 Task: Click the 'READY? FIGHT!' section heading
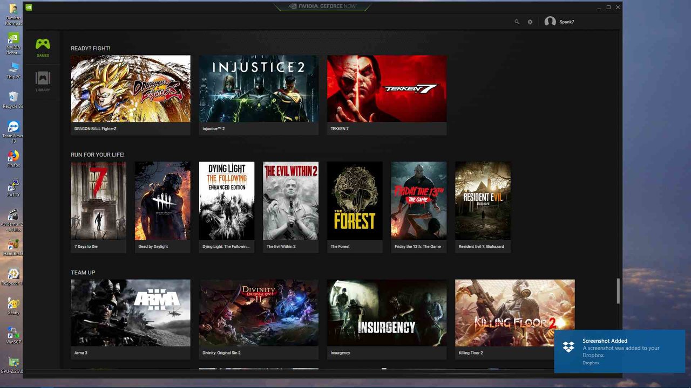(91, 48)
